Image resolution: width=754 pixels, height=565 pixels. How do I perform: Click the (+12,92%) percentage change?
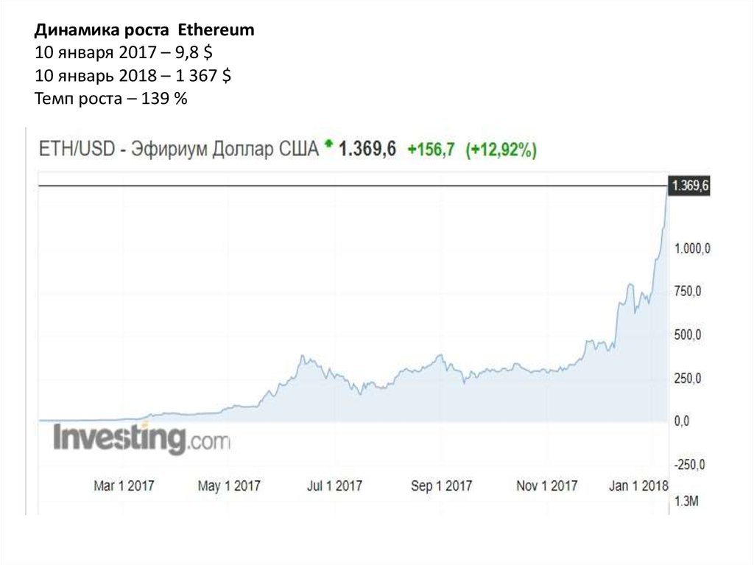pos(501,150)
